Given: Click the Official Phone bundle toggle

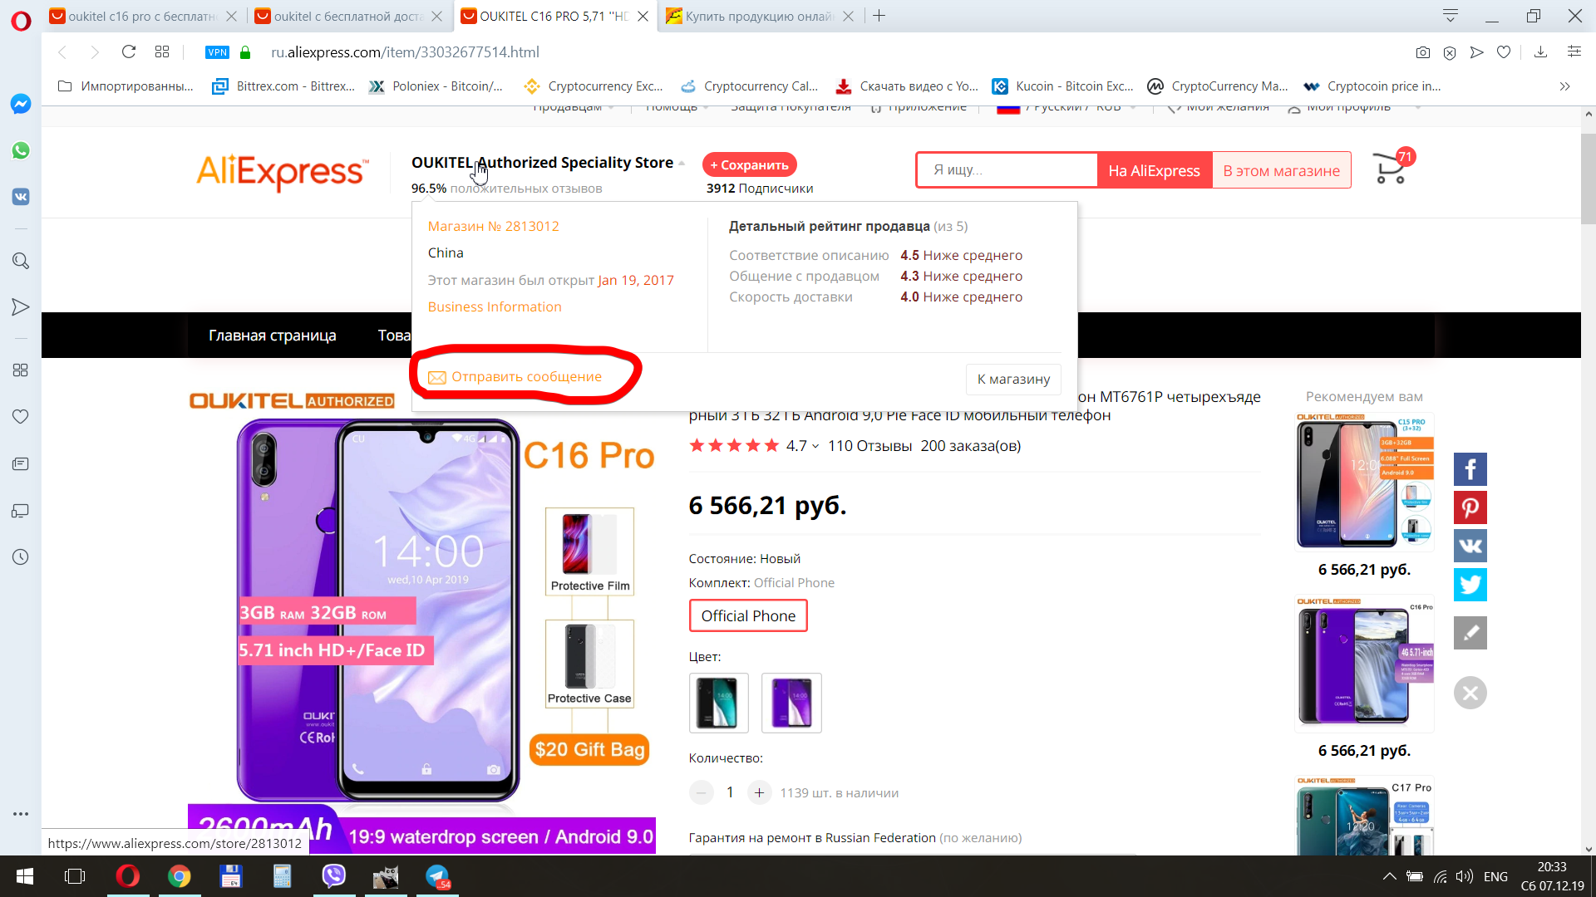Looking at the screenshot, I should pyautogui.click(x=749, y=615).
